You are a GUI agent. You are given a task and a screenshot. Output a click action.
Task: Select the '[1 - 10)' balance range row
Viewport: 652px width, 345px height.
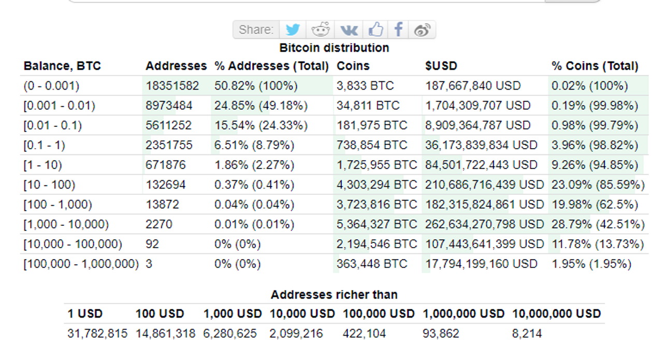[42, 165]
